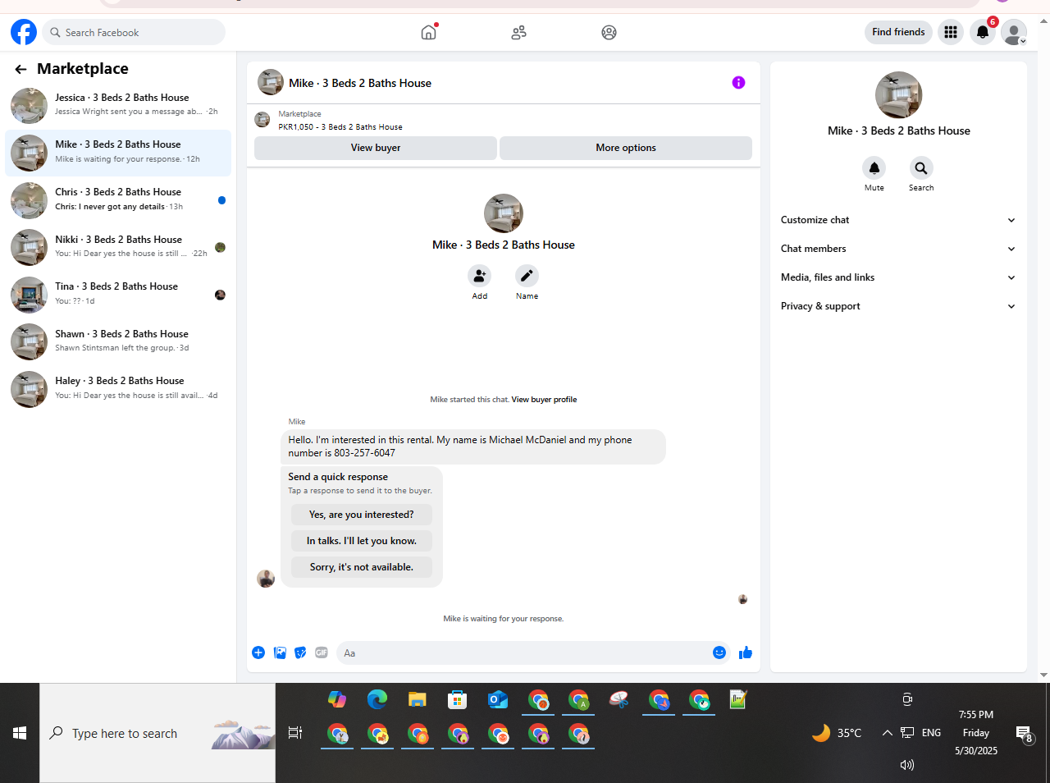1050x783 pixels.
Task: Attach a photo using the image icon
Action: (x=280, y=652)
